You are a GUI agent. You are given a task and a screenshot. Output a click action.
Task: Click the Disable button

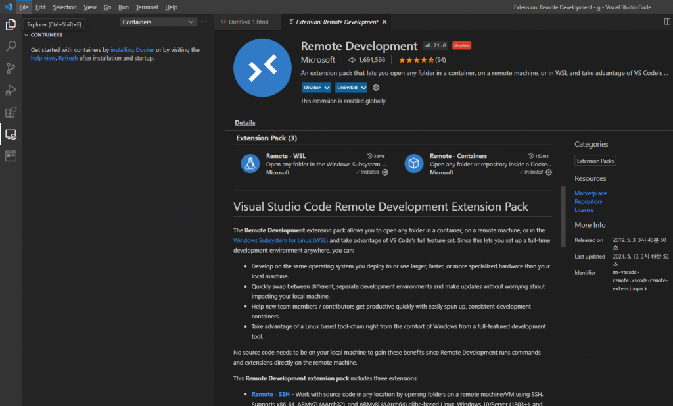(312, 88)
